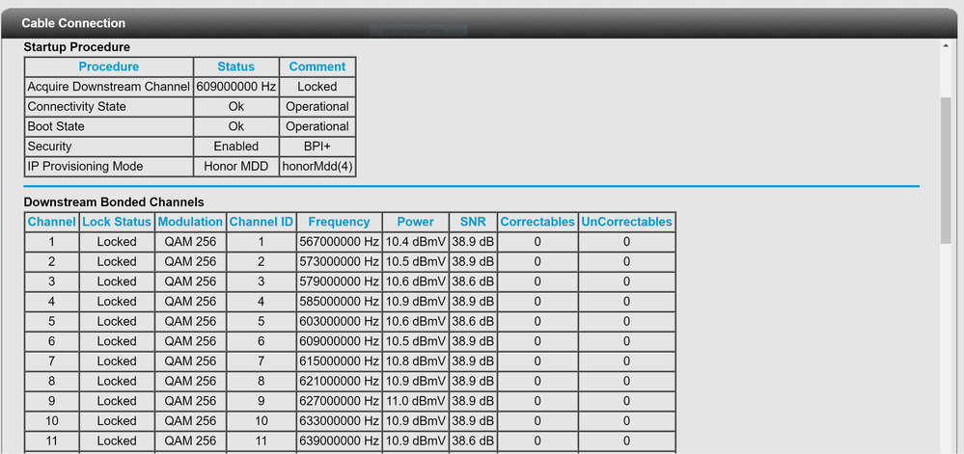Select the 10.4 dBmV power cell
The height and width of the screenshot is (454, 964).
click(416, 242)
